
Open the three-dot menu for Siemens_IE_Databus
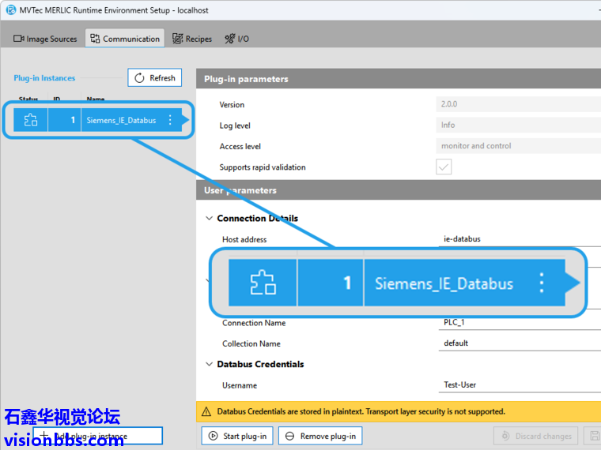coord(170,120)
